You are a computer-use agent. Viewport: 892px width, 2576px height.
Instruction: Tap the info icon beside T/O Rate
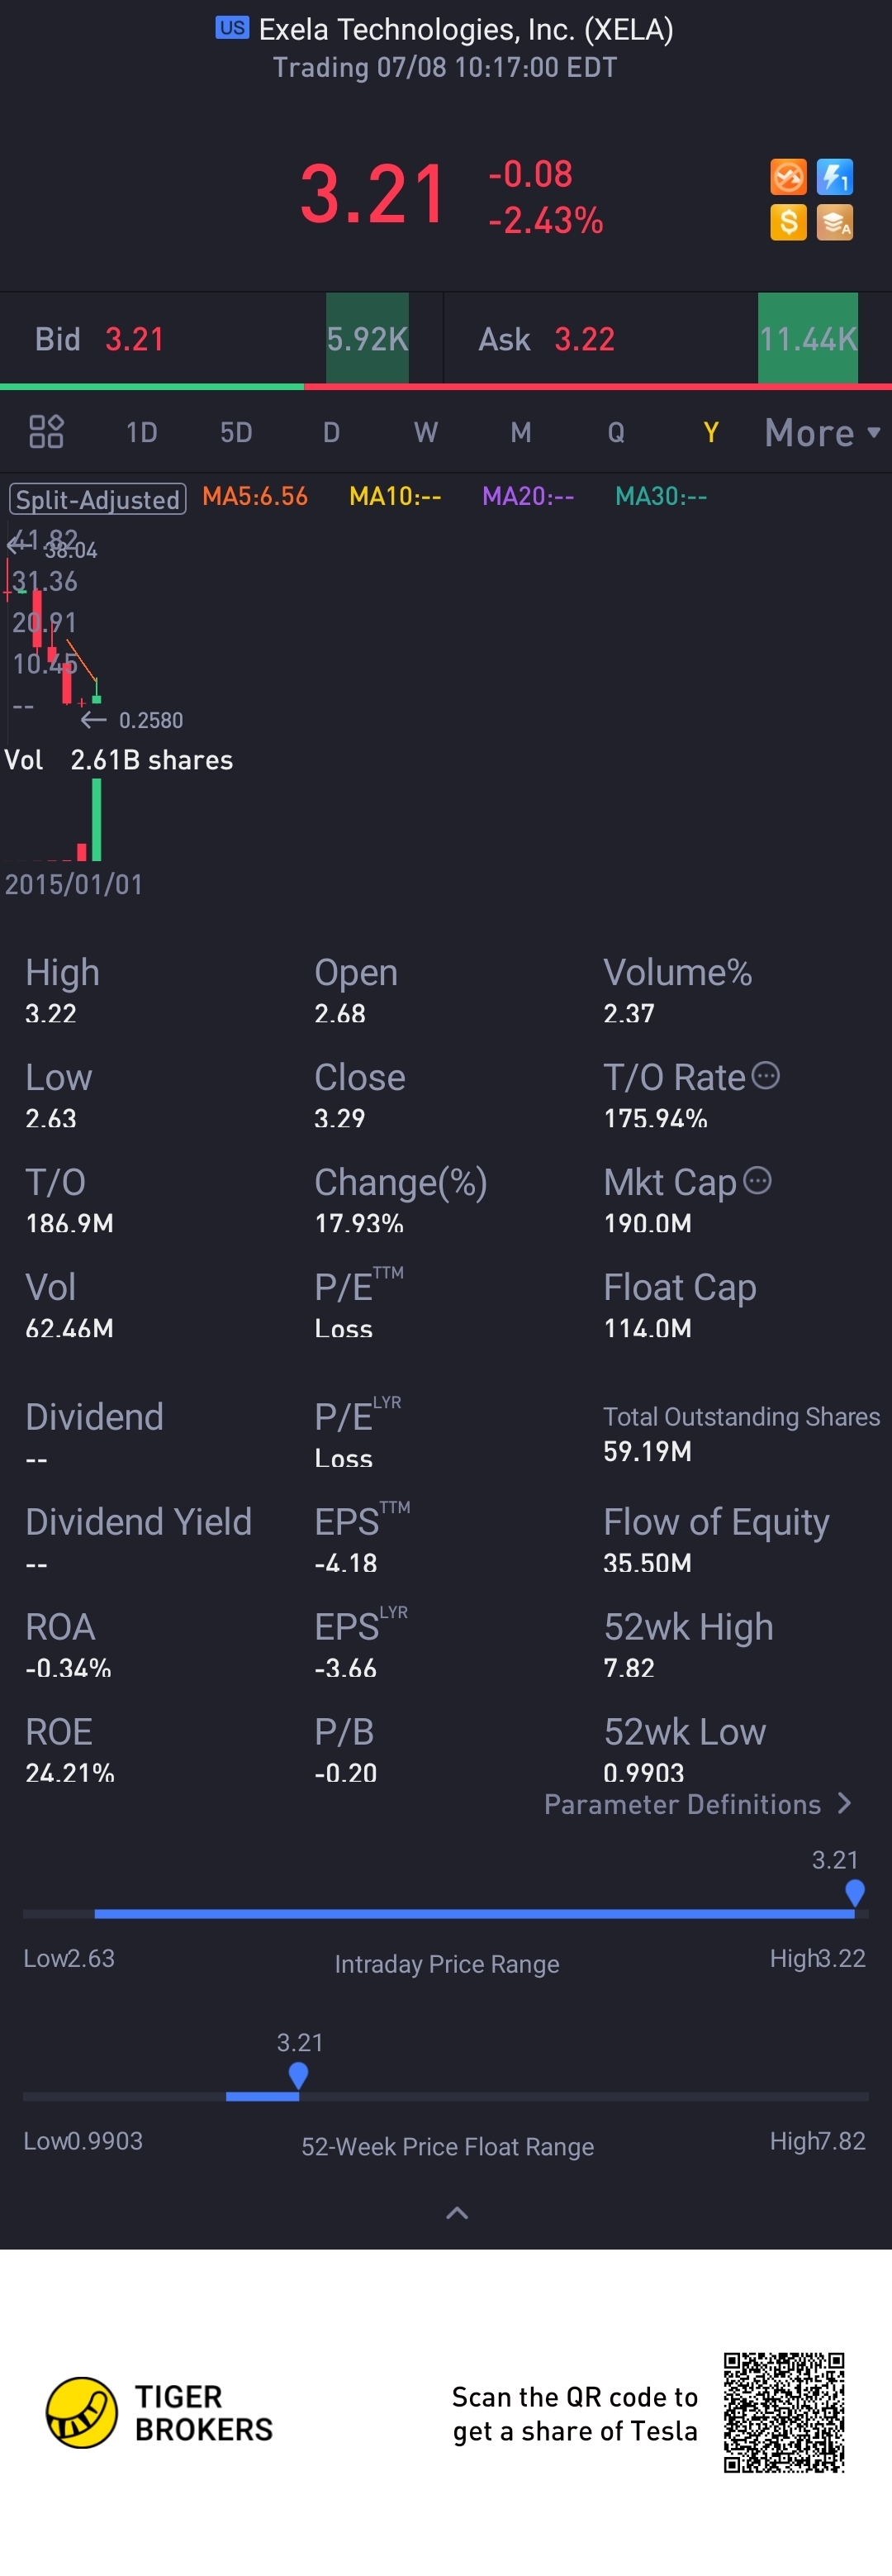[765, 1076]
